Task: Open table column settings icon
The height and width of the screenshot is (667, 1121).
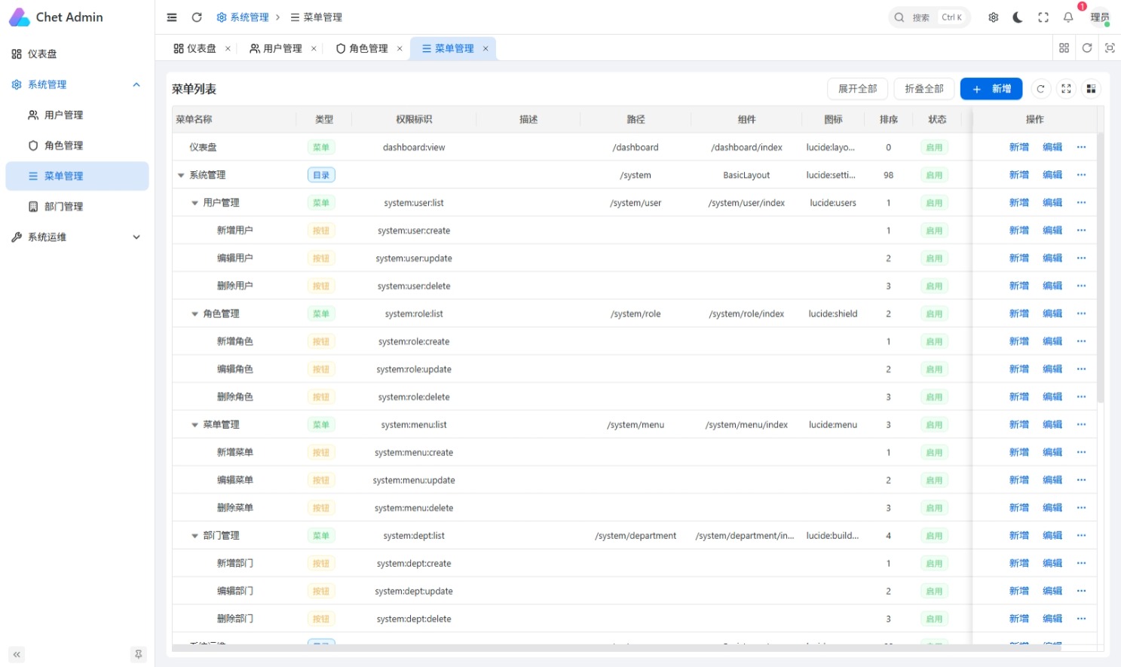Action: pos(1091,89)
